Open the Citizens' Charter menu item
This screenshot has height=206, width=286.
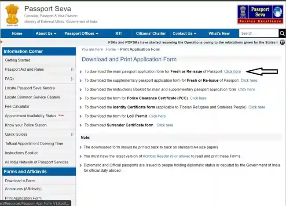point(150,33)
